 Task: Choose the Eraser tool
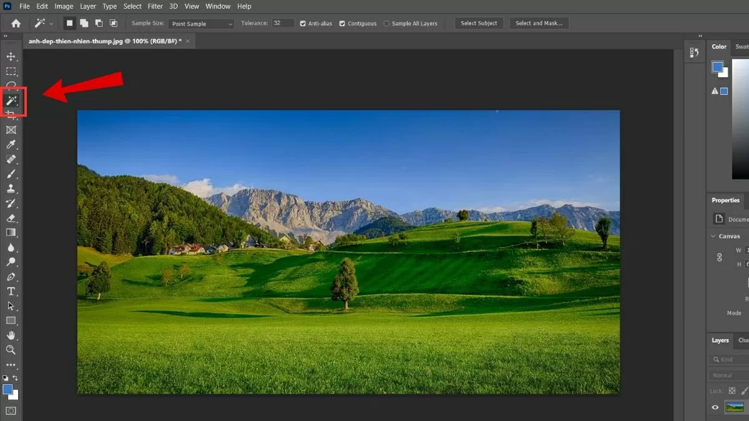click(11, 218)
